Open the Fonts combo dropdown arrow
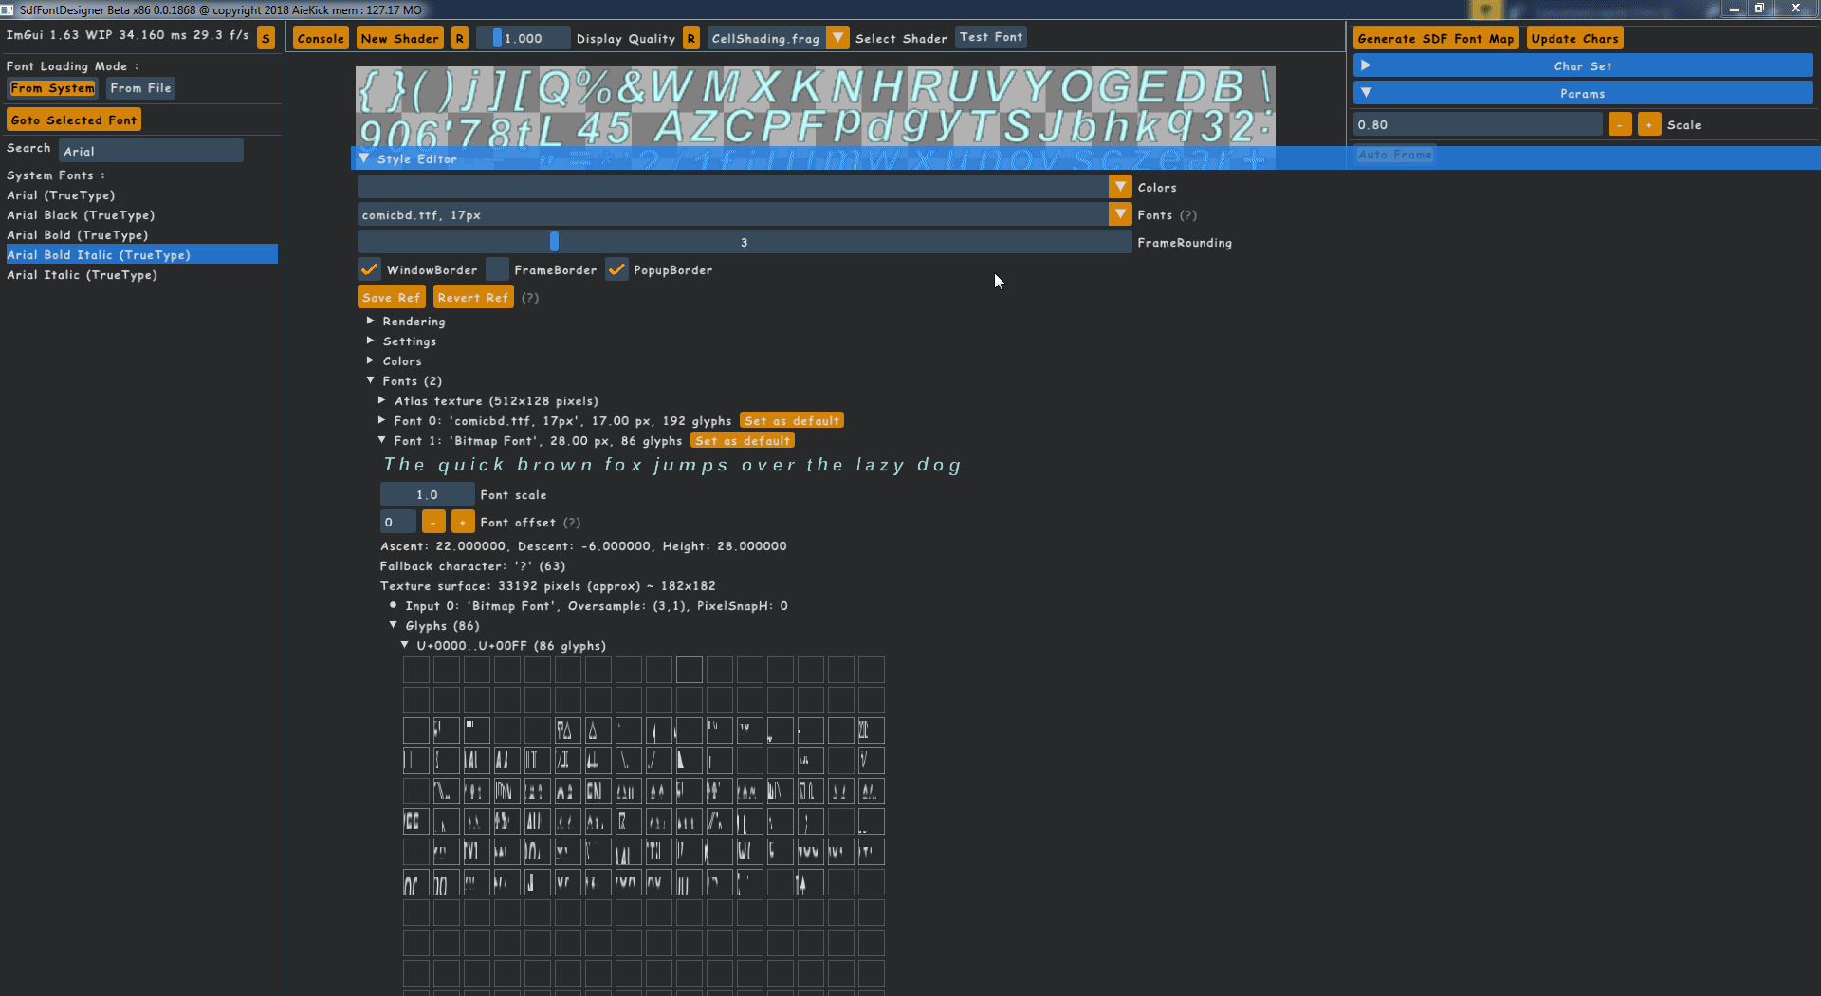 1120,214
